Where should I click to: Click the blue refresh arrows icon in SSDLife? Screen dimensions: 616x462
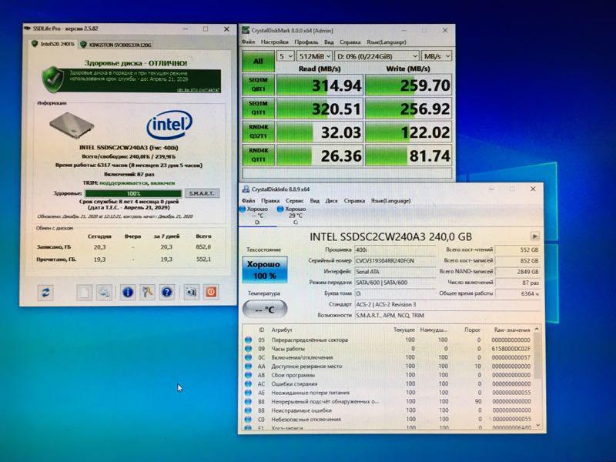coord(45,292)
